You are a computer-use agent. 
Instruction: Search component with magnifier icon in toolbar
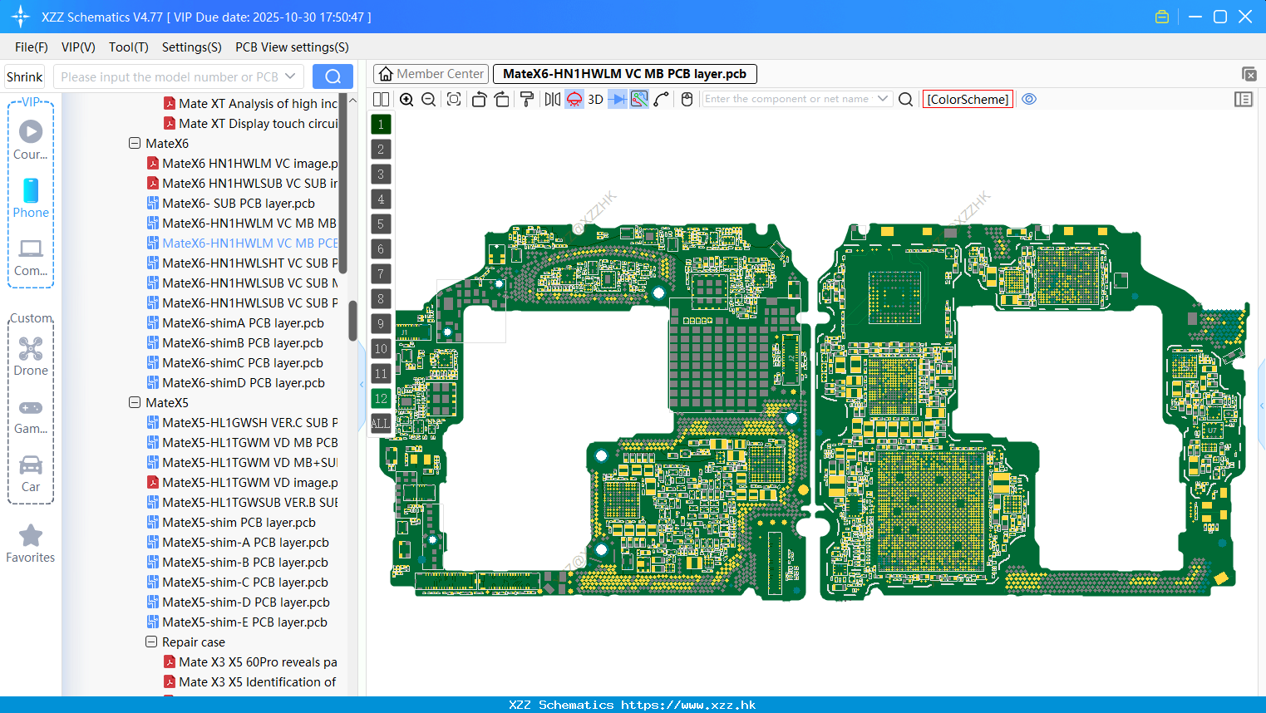click(906, 100)
